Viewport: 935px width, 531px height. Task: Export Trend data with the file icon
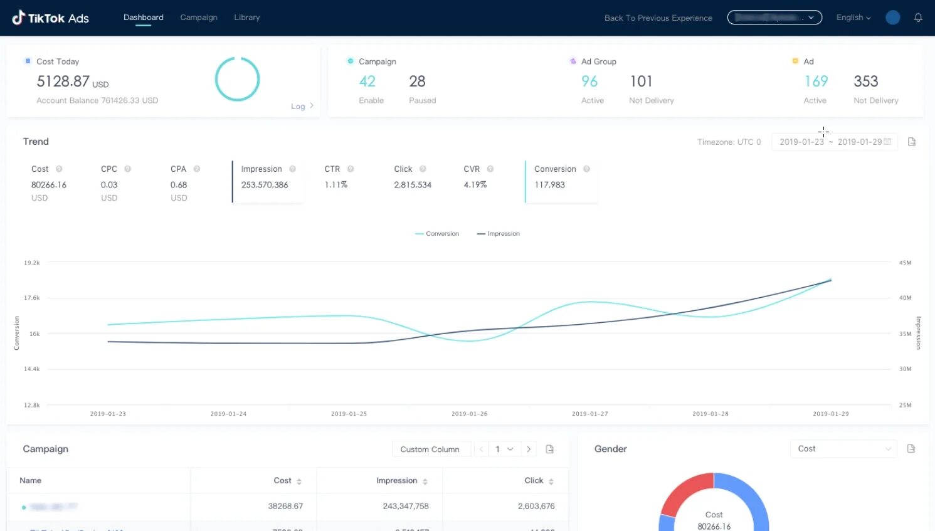(912, 142)
